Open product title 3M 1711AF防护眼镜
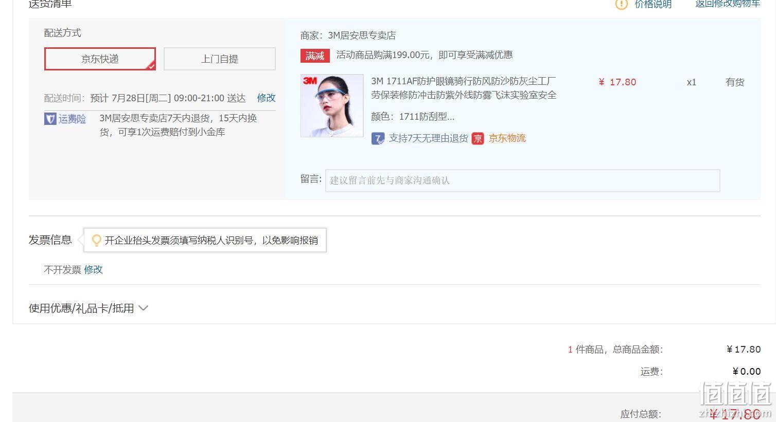Image resolution: width=776 pixels, height=422 pixels. (464, 88)
